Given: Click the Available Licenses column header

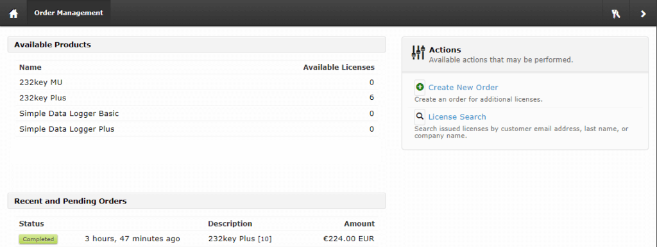Looking at the screenshot, I should coord(339,67).
